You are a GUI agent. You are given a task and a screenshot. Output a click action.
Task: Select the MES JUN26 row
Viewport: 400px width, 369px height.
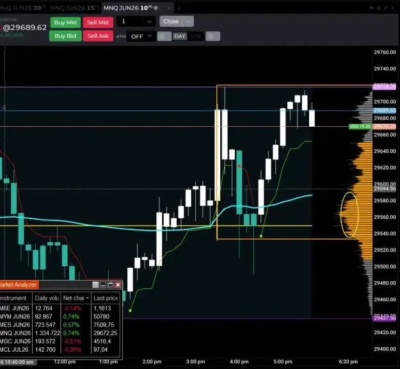click(60, 325)
